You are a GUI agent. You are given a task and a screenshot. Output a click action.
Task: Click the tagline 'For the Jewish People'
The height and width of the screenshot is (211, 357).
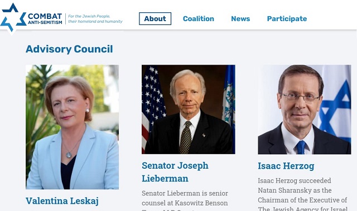tap(89, 16)
